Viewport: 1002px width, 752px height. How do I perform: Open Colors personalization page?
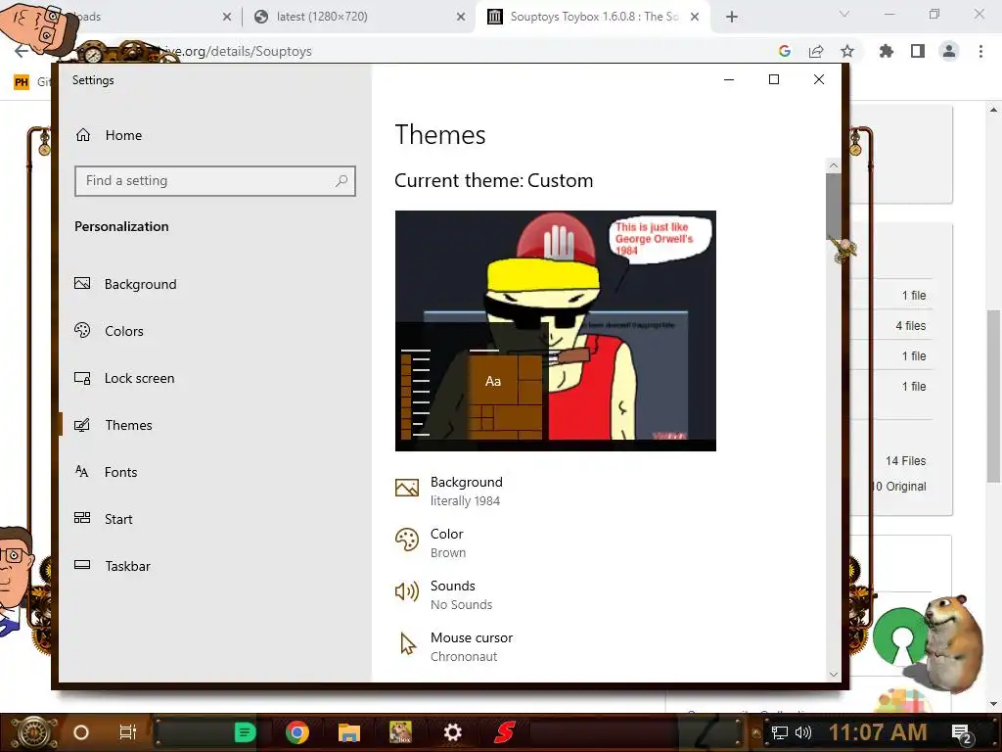tap(109, 331)
